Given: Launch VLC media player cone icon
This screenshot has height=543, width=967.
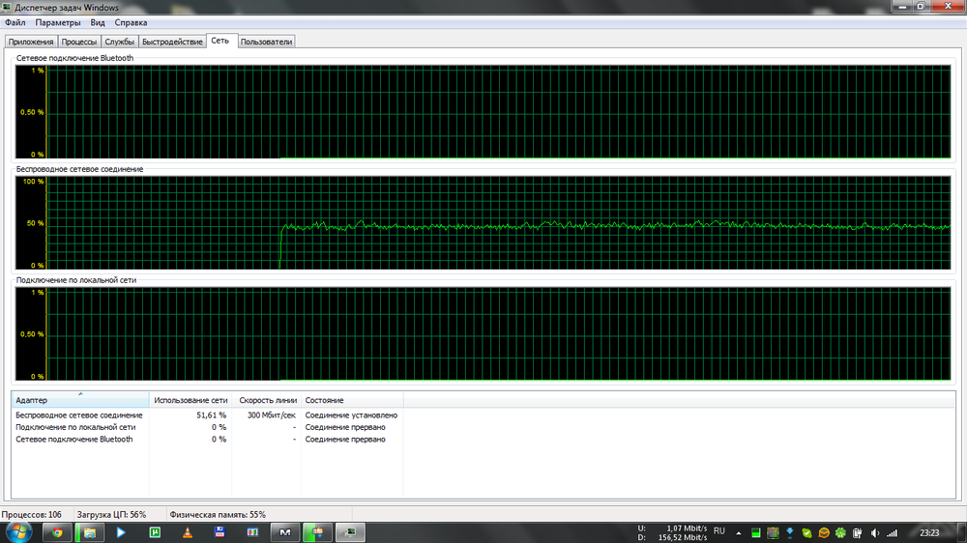Looking at the screenshot, I should tap(188, 532).
